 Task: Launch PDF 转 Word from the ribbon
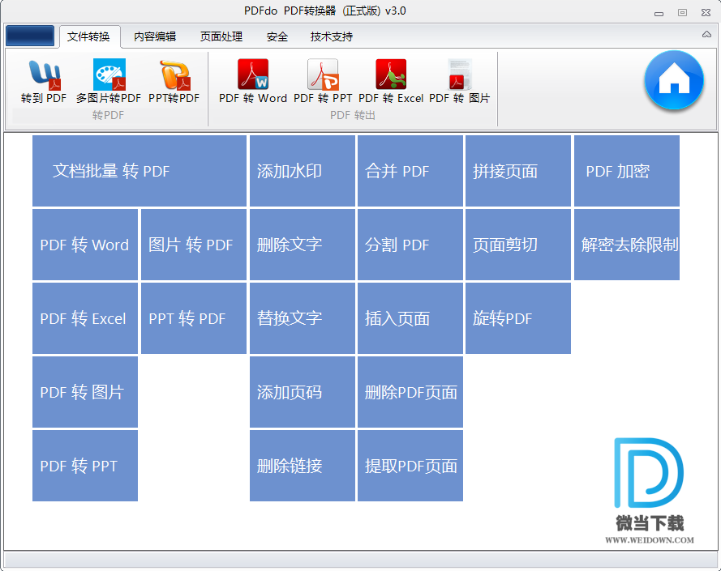253,82
